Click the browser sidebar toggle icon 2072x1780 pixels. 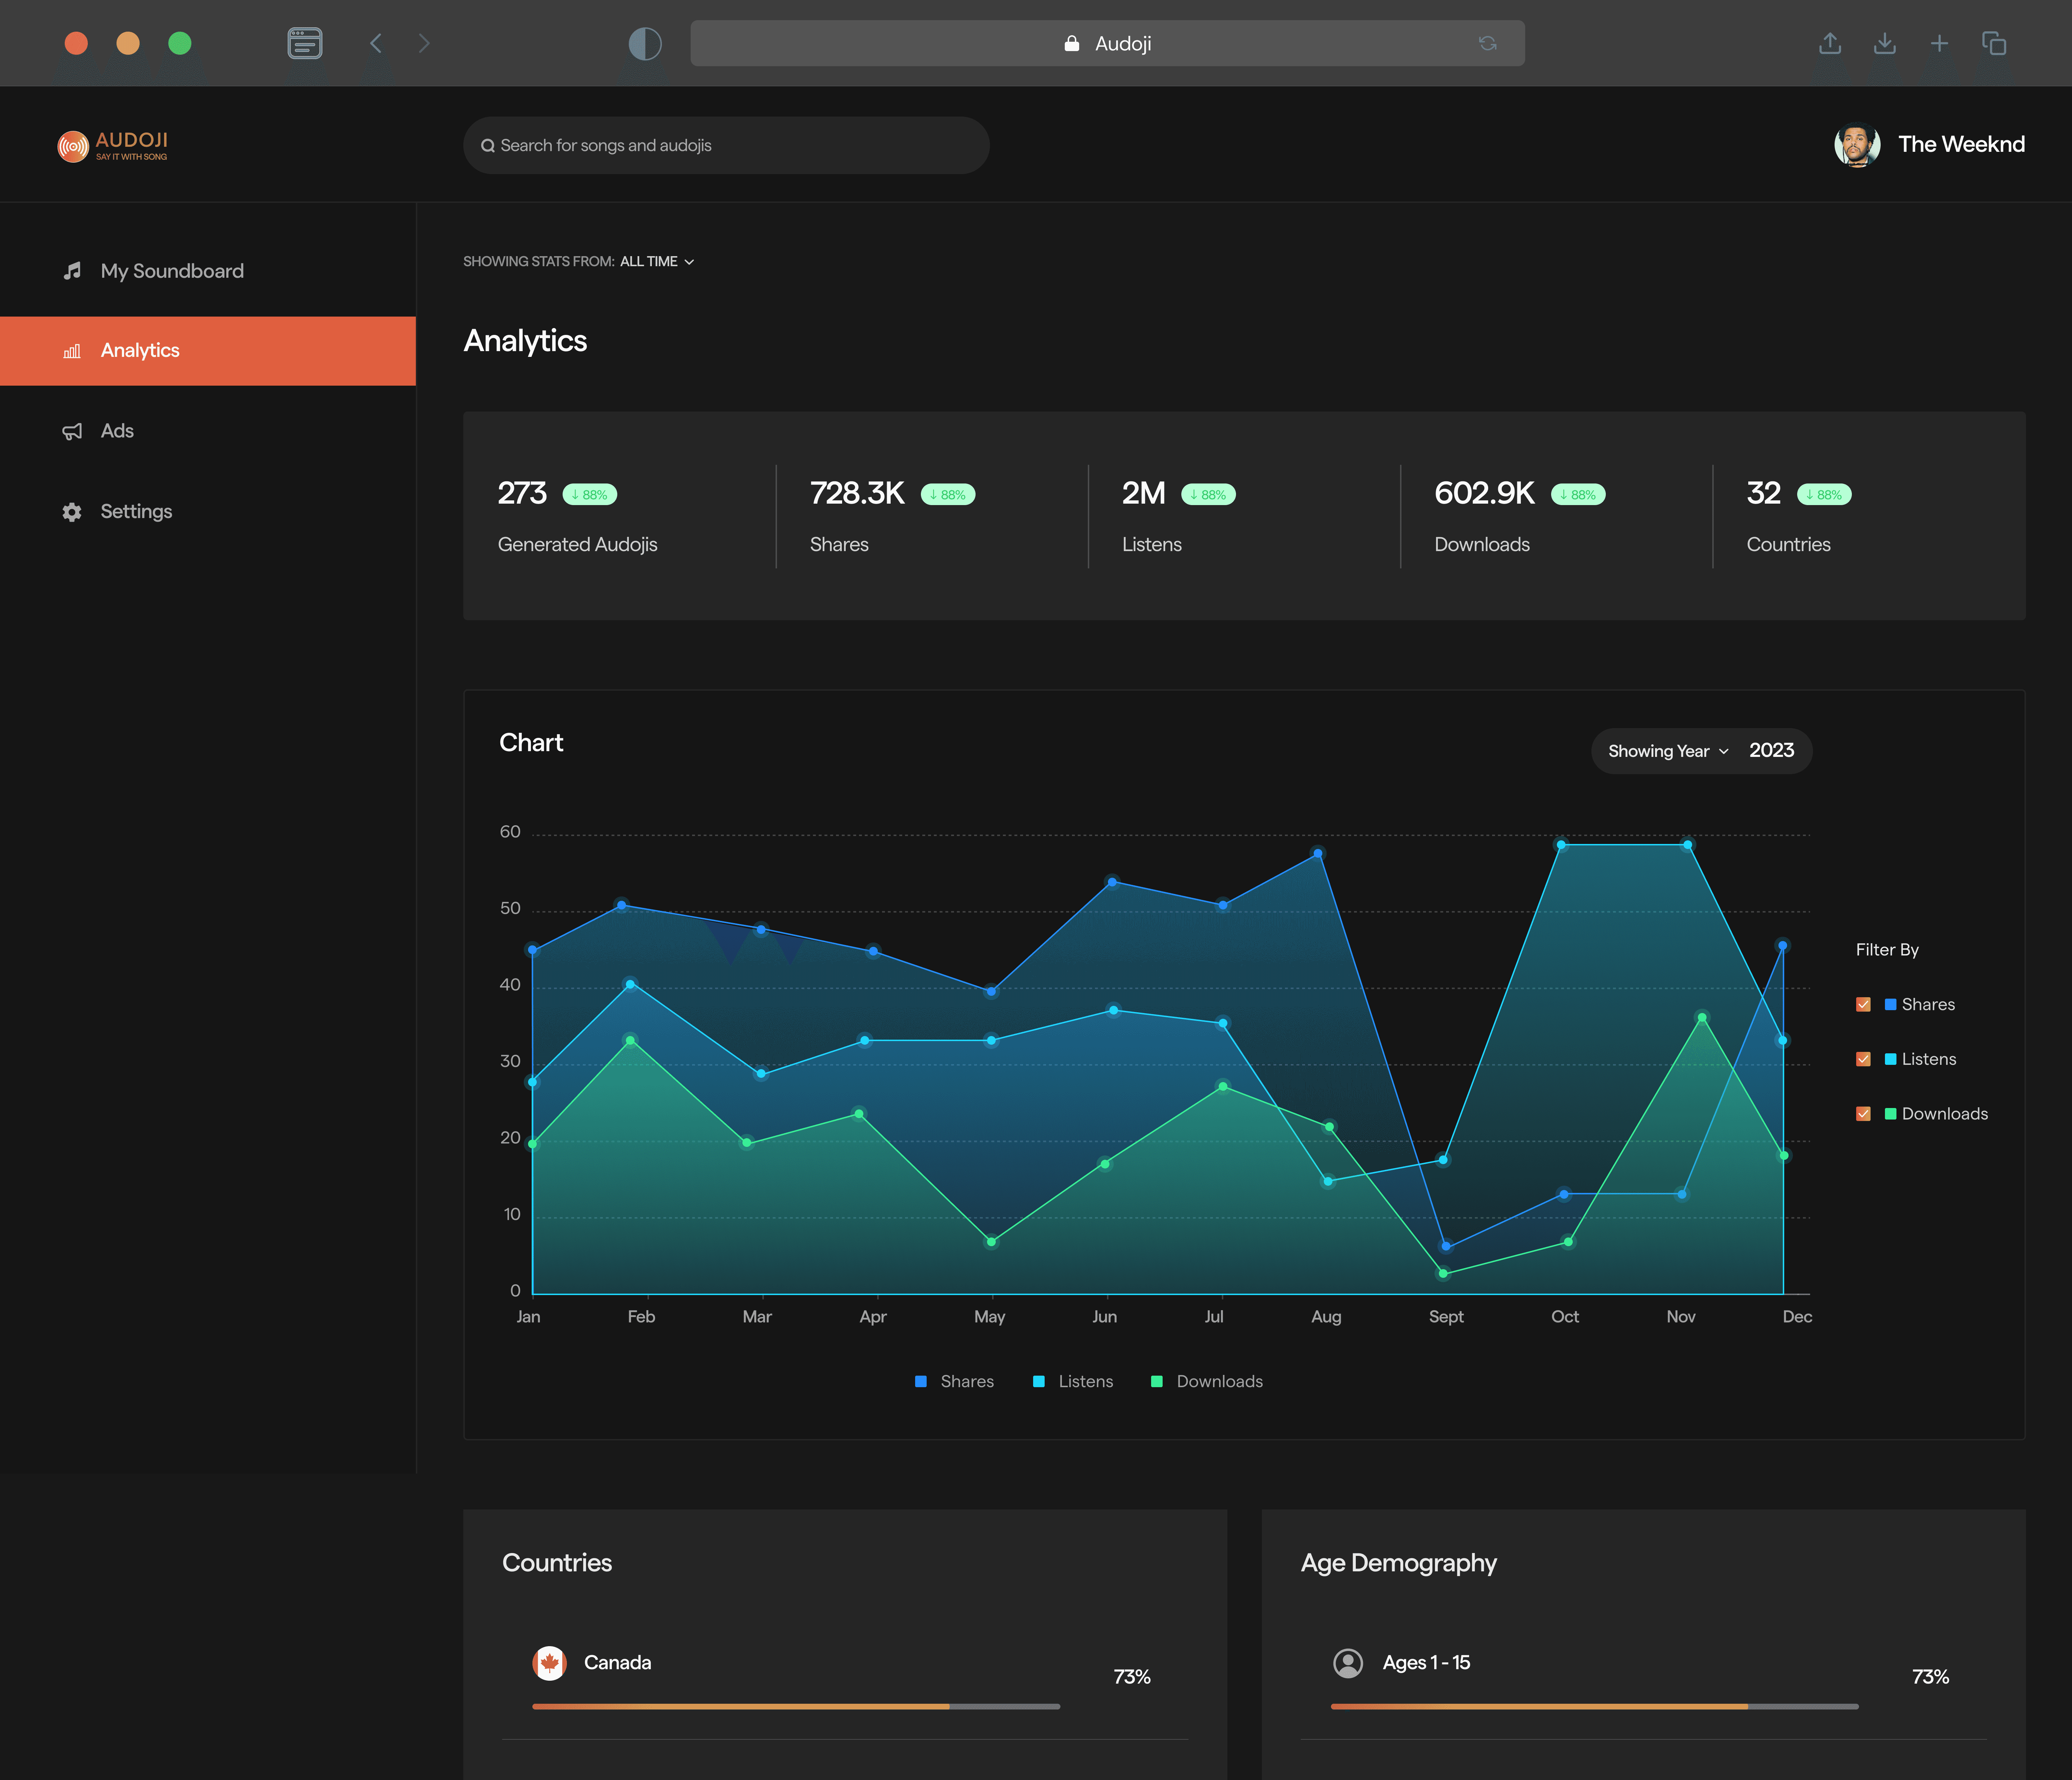[x=305, y=43]
